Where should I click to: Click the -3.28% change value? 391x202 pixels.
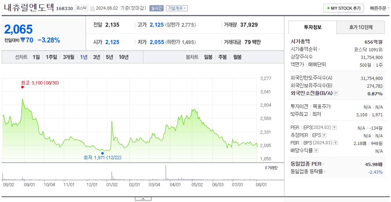49,40
